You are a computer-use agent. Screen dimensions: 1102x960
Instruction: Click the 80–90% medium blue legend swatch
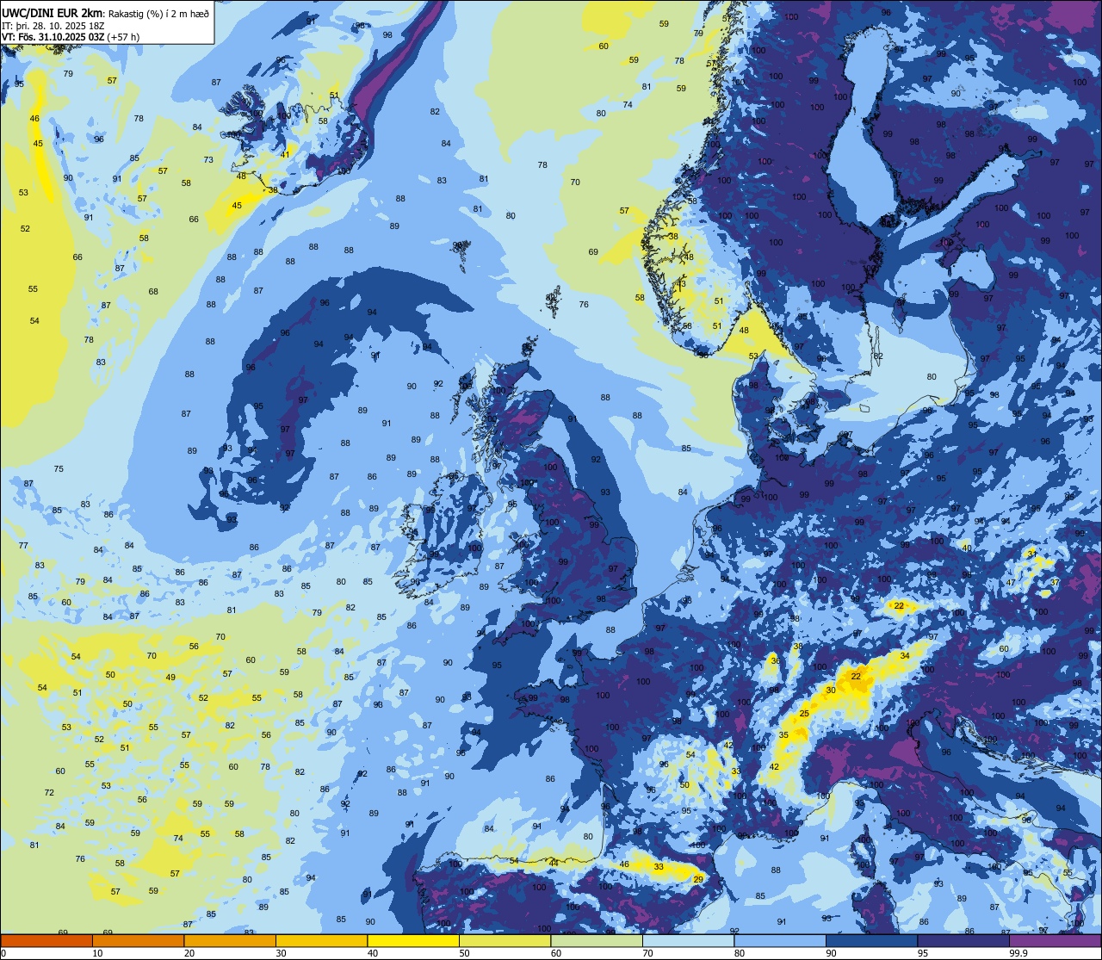coord(780,940)
